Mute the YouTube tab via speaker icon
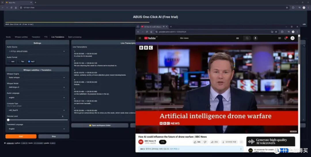 164,27
